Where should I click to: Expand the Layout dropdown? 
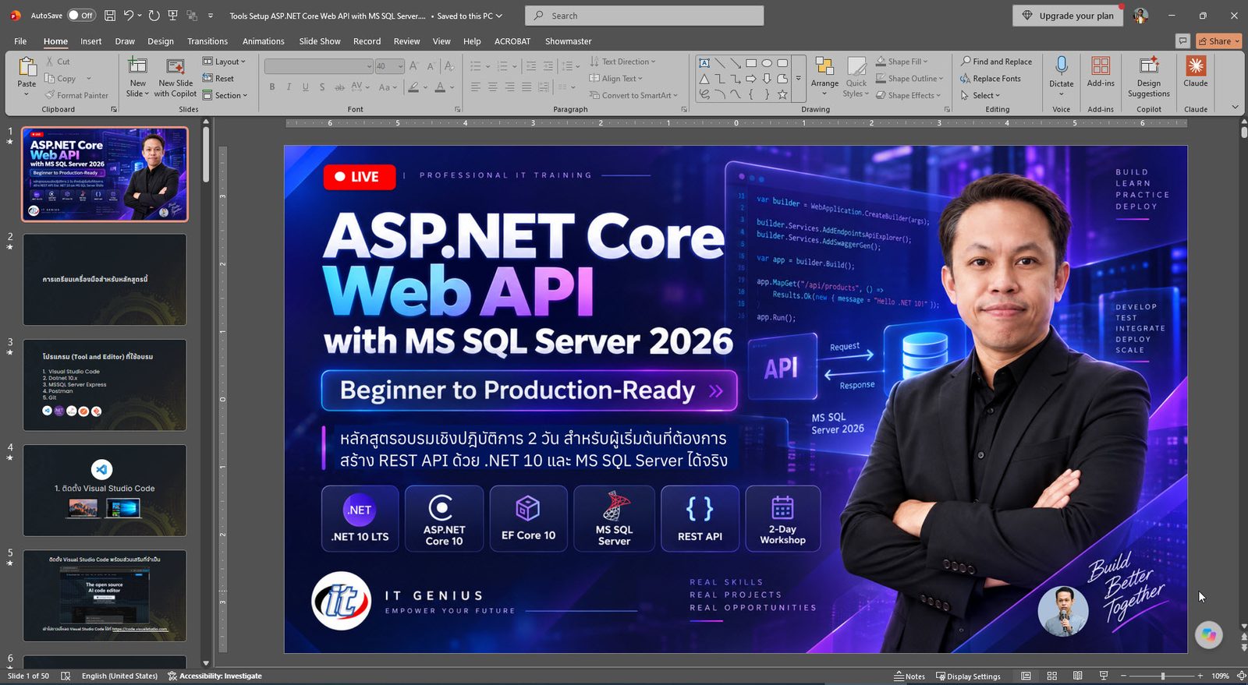click(x=225, y=62)
